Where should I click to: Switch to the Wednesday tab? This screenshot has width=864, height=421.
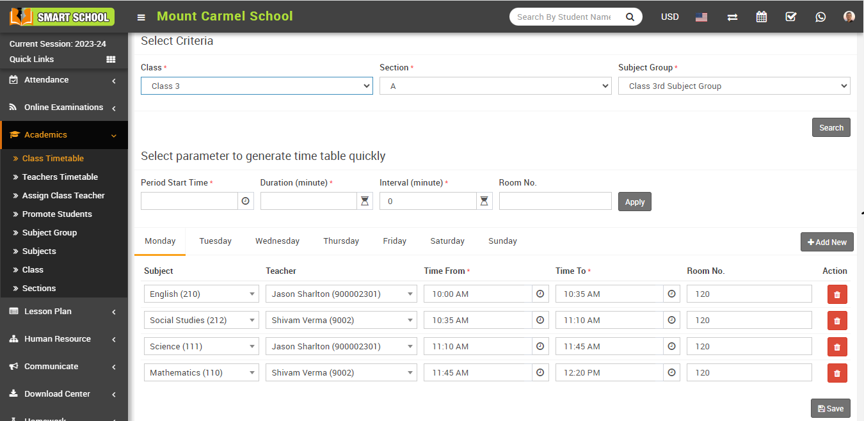point(277,241)
